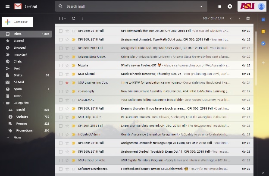Go to older messages page
The image size is (269, 176).
click(x=239, y=19)
